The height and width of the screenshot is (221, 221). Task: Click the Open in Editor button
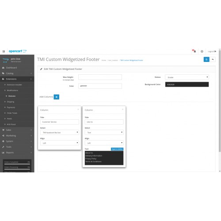117,149
